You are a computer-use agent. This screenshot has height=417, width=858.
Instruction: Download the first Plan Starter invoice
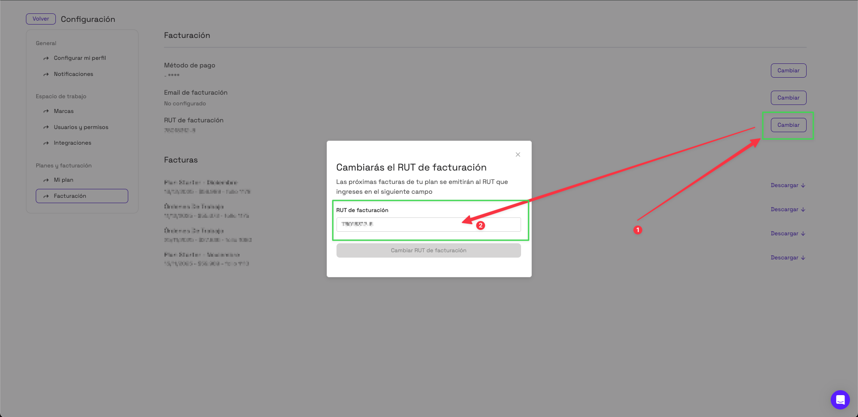click(788, 185)
